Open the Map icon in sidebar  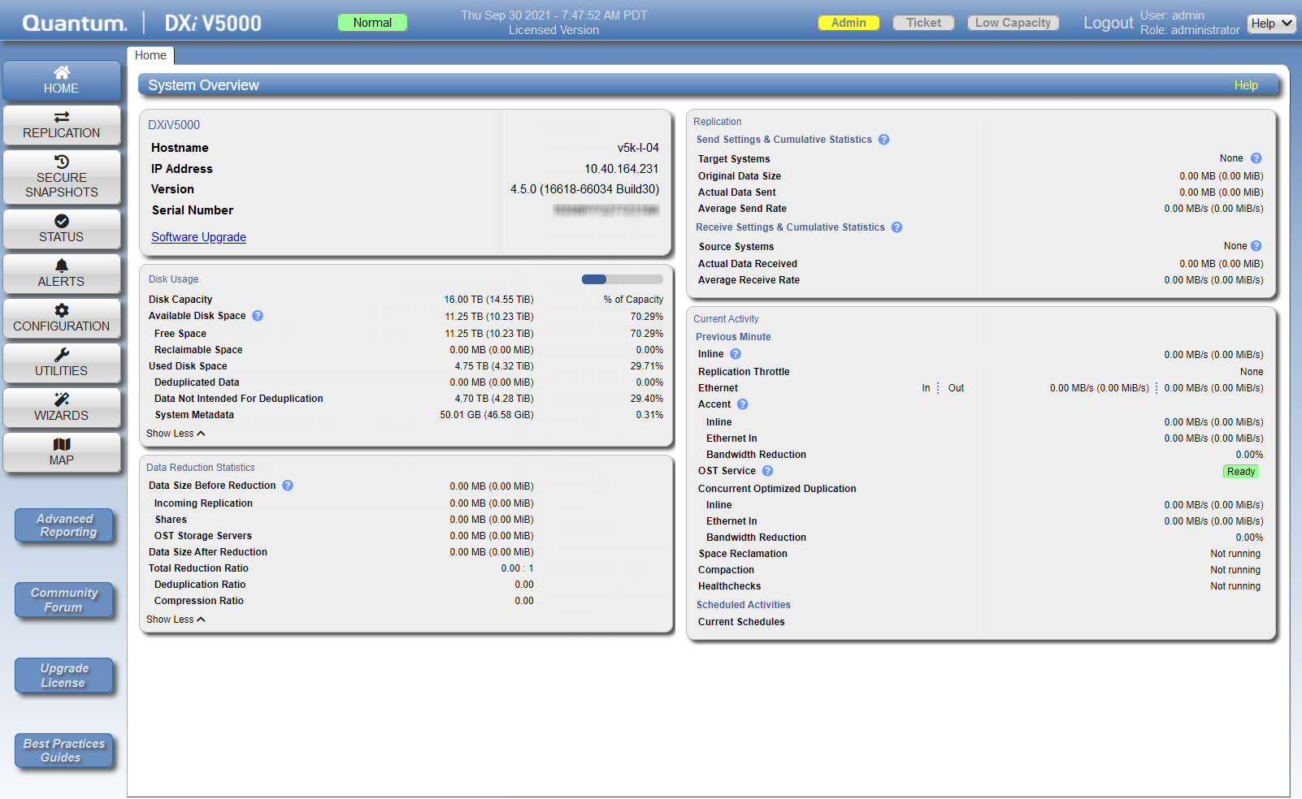point(62,445)
